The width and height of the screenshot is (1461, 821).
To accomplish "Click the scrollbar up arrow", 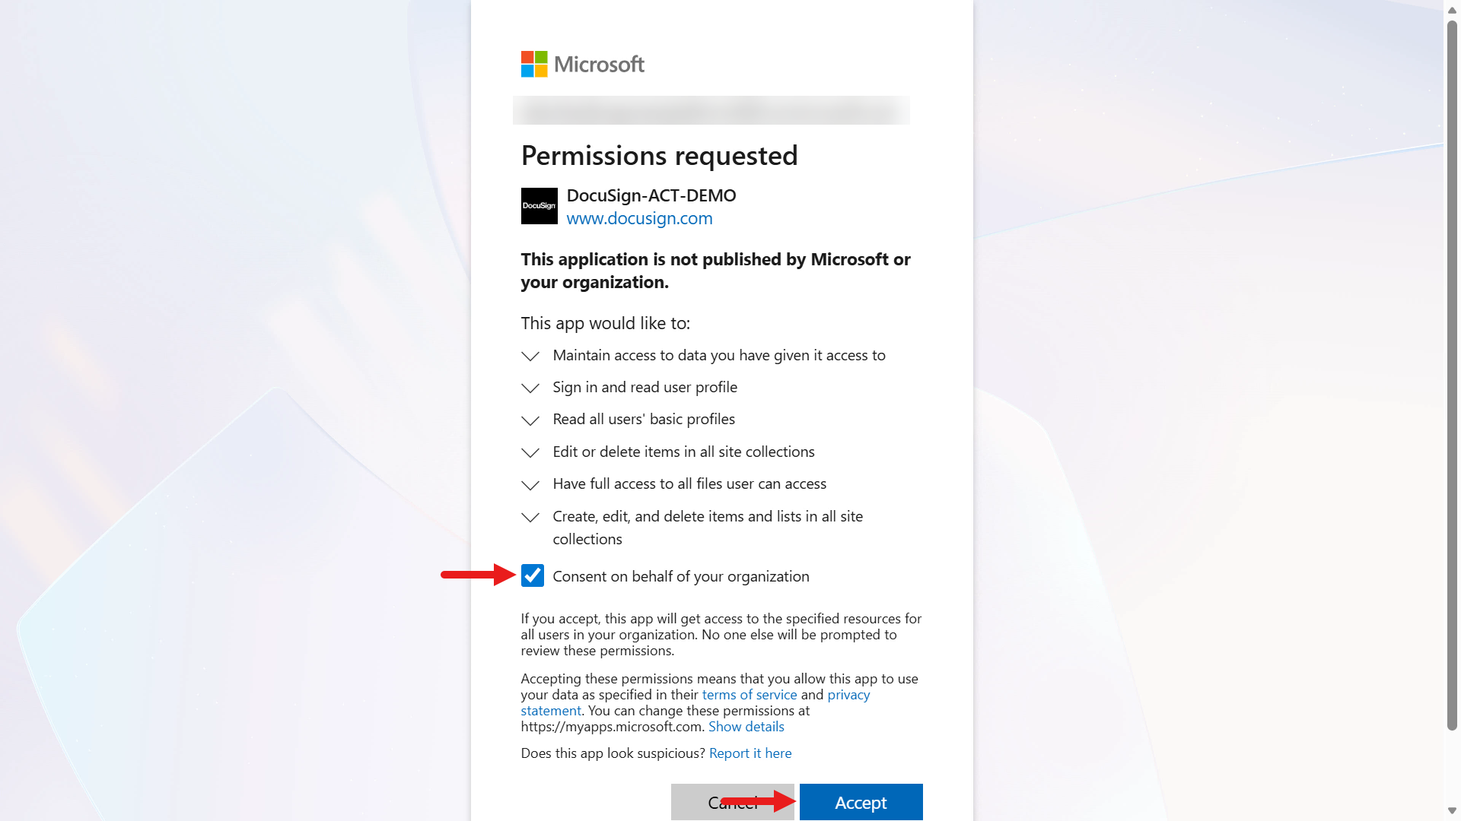I will [x=1452, y=10].
